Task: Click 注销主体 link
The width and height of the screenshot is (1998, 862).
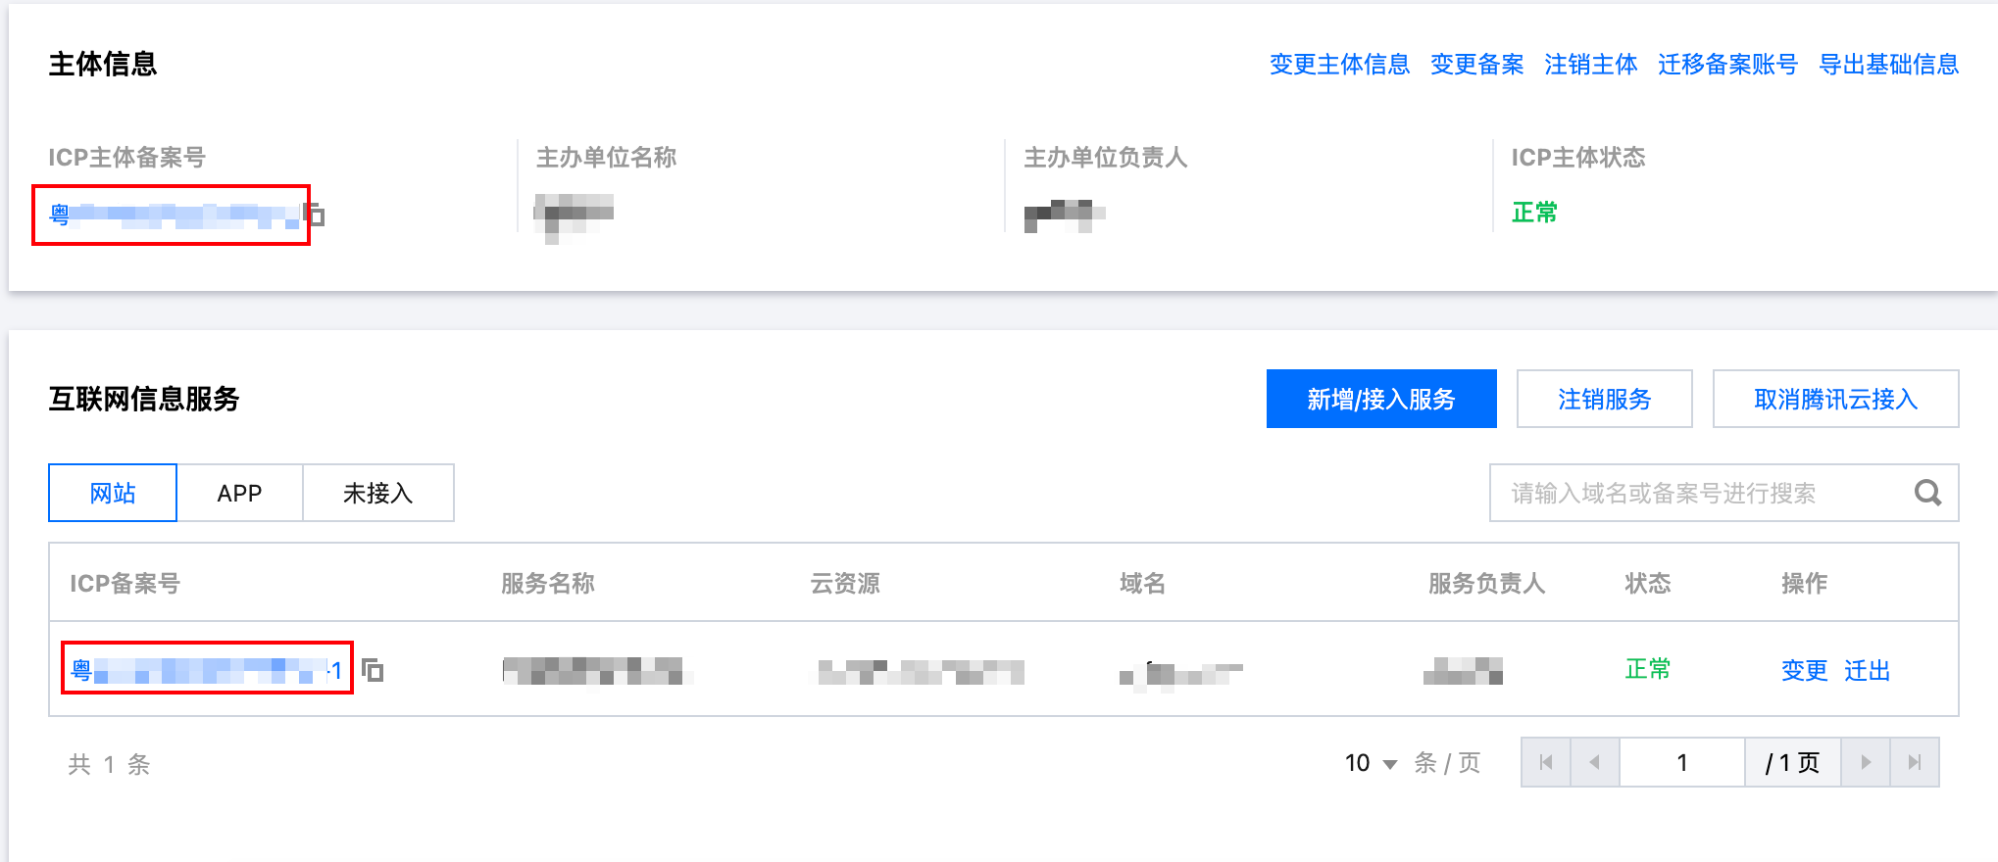Action: [1590, 65]
